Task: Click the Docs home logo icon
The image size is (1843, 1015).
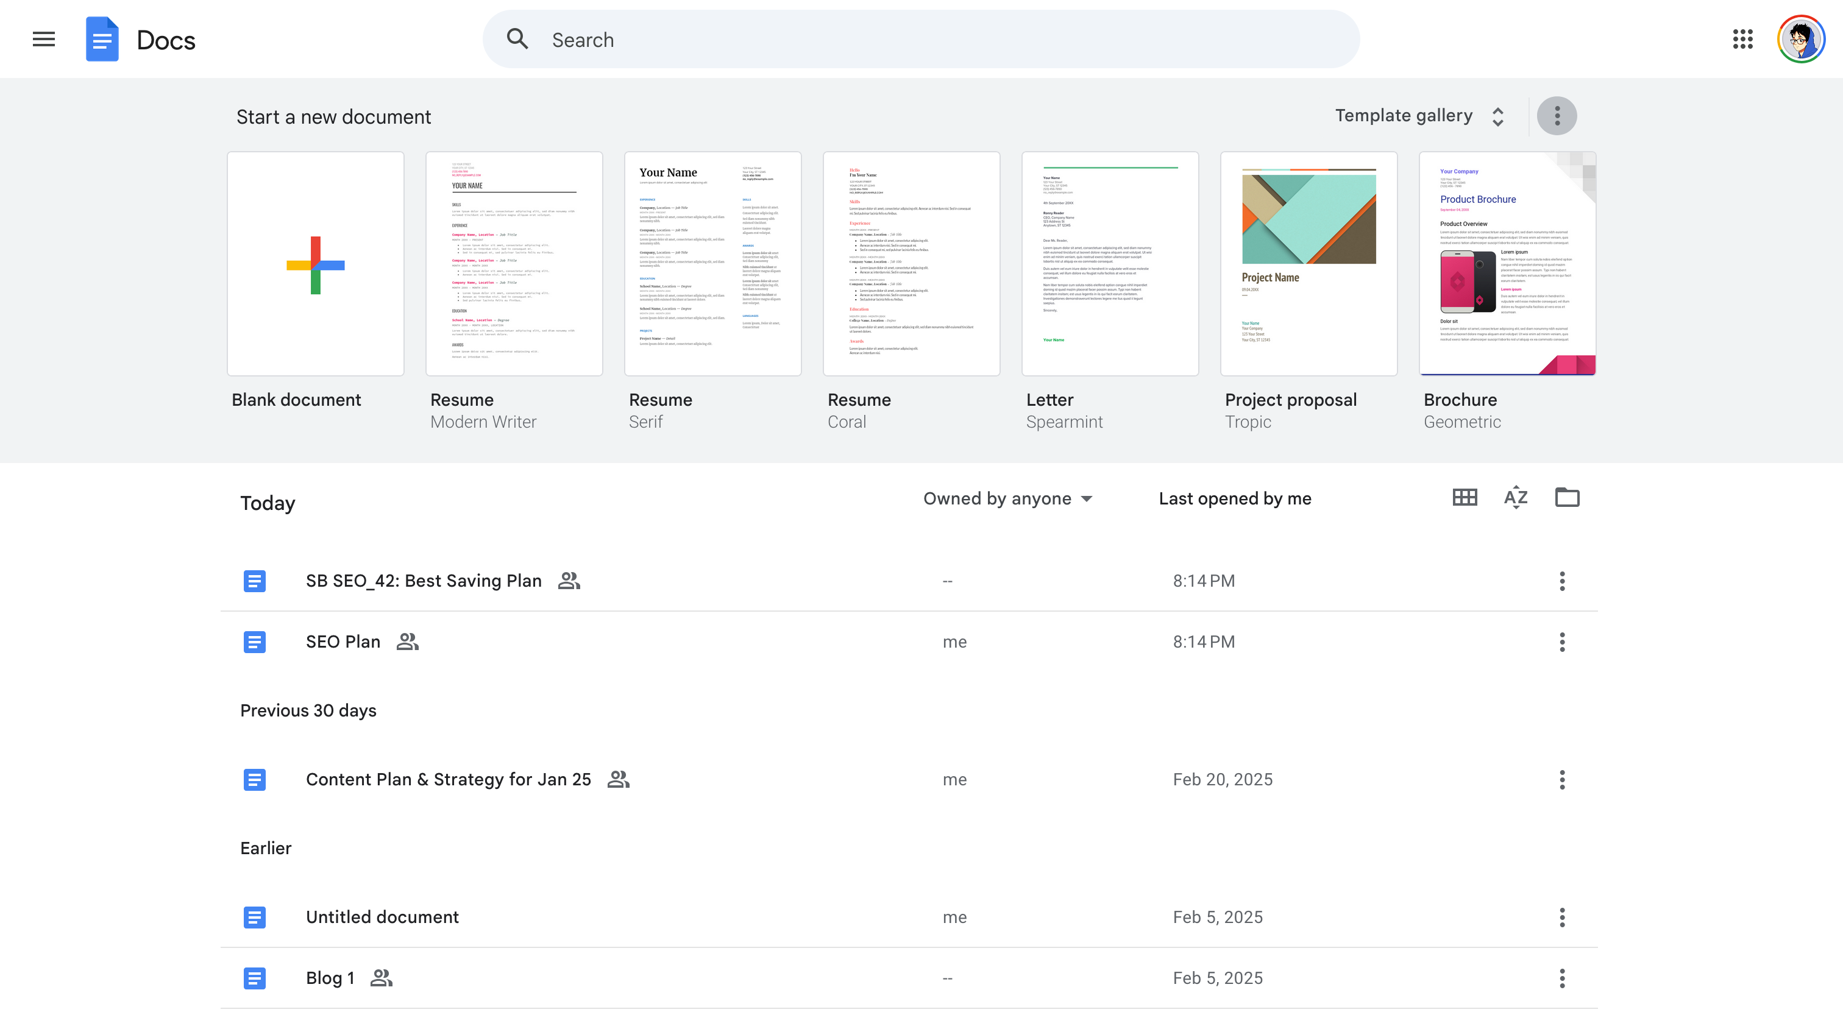Action: [x=102, y=40]
